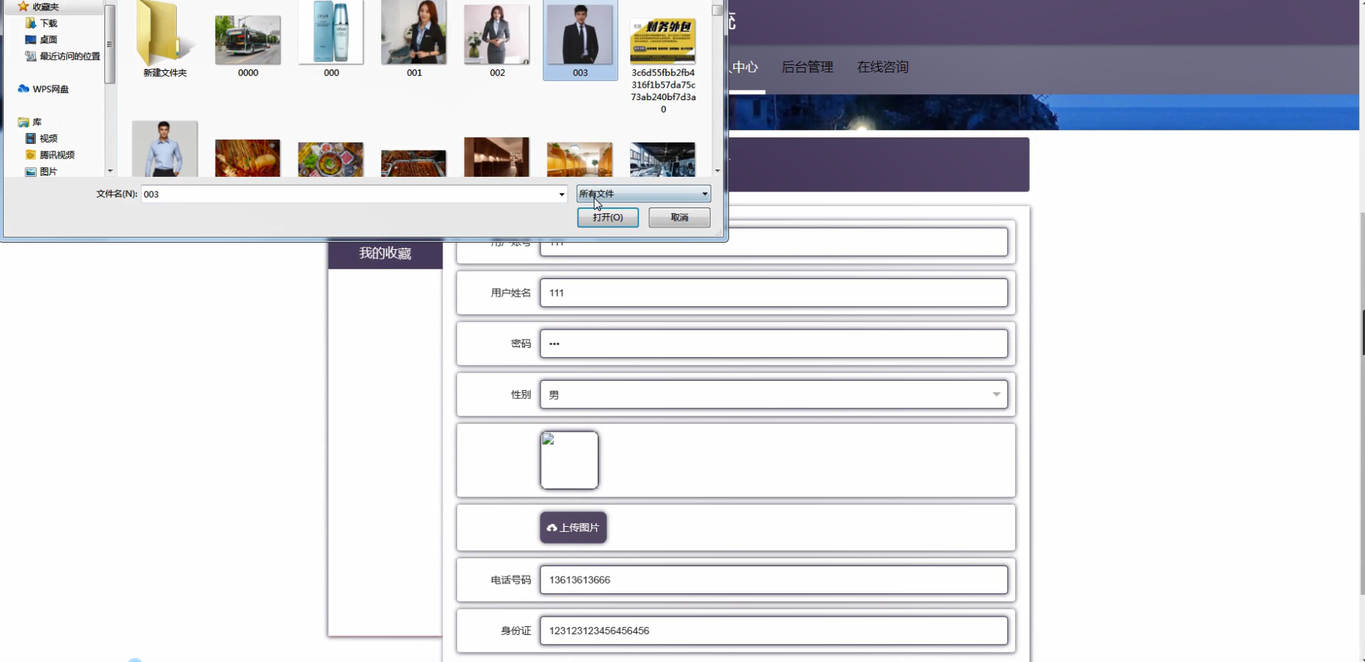
Task: Click the 取消 button
Action: tap(679, 217)
